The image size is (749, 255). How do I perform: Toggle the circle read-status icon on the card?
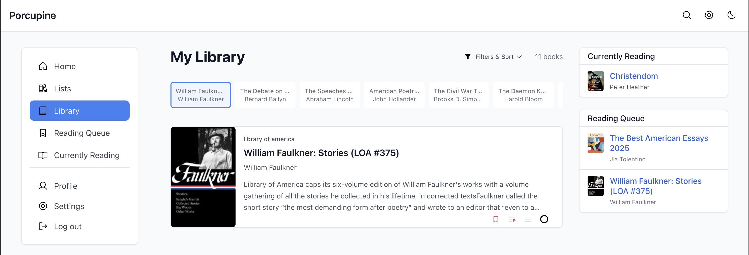(544, 219)
